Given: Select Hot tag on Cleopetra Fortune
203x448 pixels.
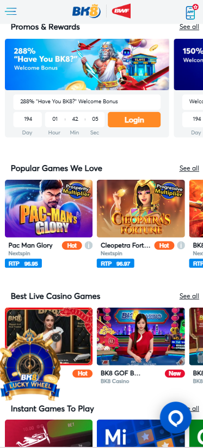Looking at the screenshot, I should [x=164, y=245].
